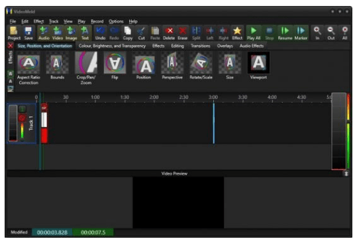Toggle the red record button on Track 1

coord(22,118)
